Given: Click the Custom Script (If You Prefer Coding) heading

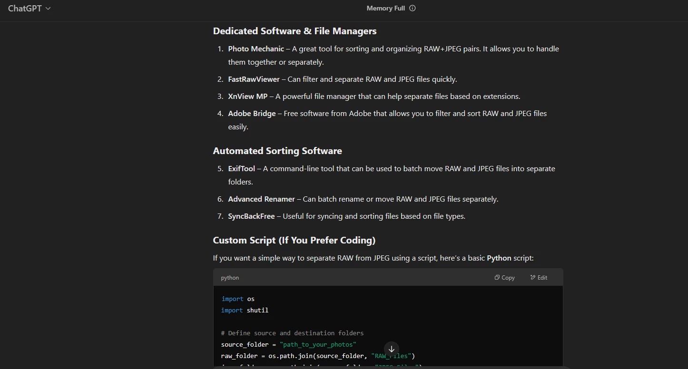Looking at the screenshot, I should coord(294,241).
